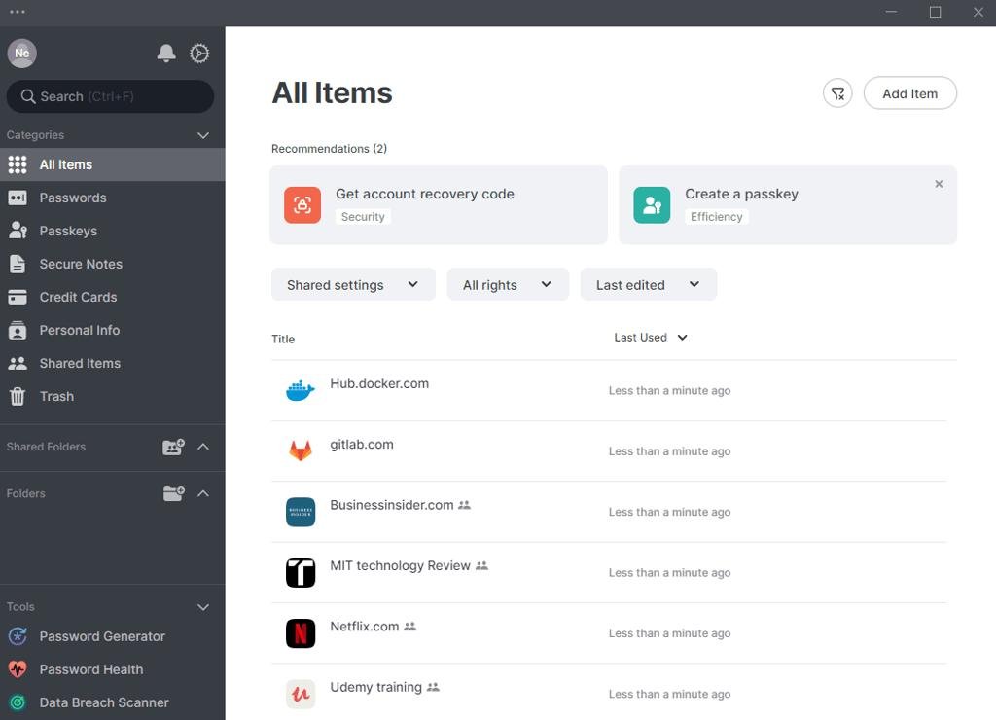Open the MIT technology Review item

(x=609, y=572)
